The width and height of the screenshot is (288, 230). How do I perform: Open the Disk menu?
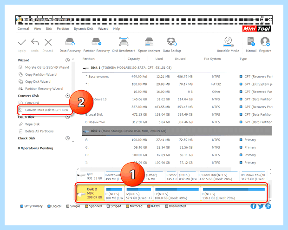49,29
